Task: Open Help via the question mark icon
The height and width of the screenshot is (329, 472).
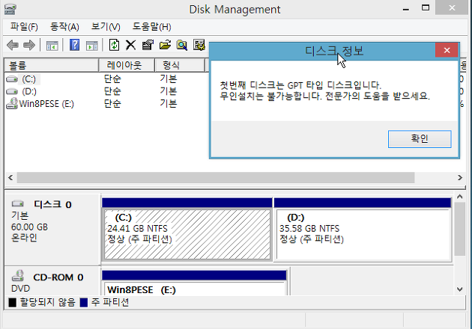Action: click(x=75, y=45)
